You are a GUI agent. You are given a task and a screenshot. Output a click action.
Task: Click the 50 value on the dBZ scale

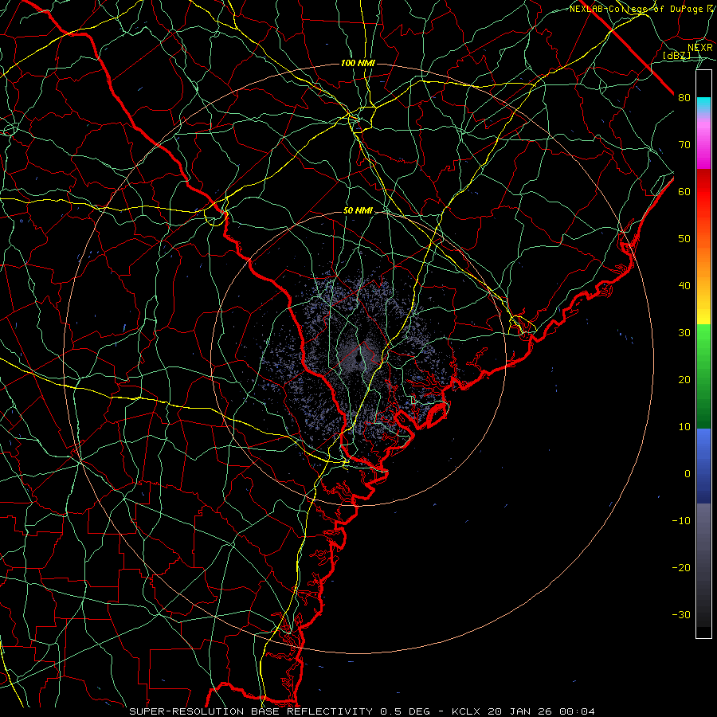pyautogui.click(x=684, y=239)
